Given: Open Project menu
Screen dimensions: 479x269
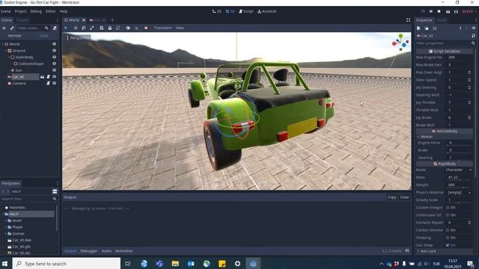Looking at the screenshot, I should [20, 11].
